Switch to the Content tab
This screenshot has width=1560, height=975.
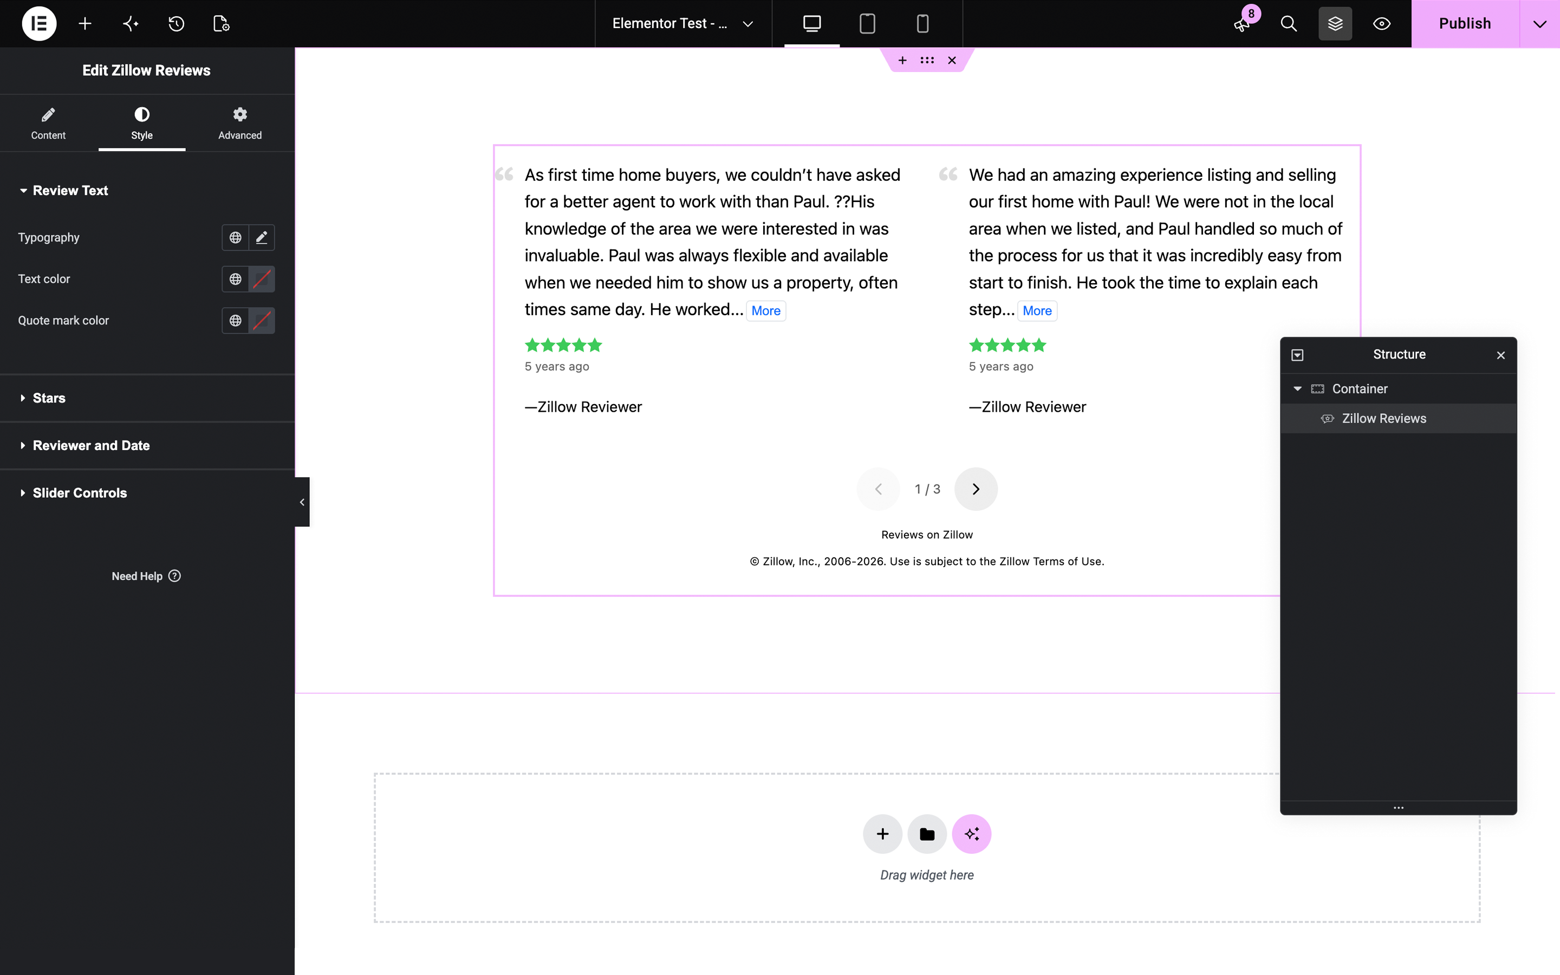(48, 123)
